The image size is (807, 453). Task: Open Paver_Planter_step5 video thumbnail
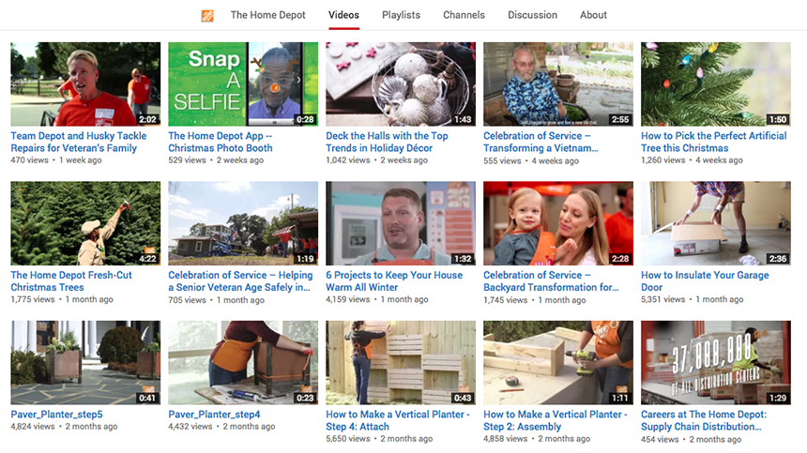85,363
